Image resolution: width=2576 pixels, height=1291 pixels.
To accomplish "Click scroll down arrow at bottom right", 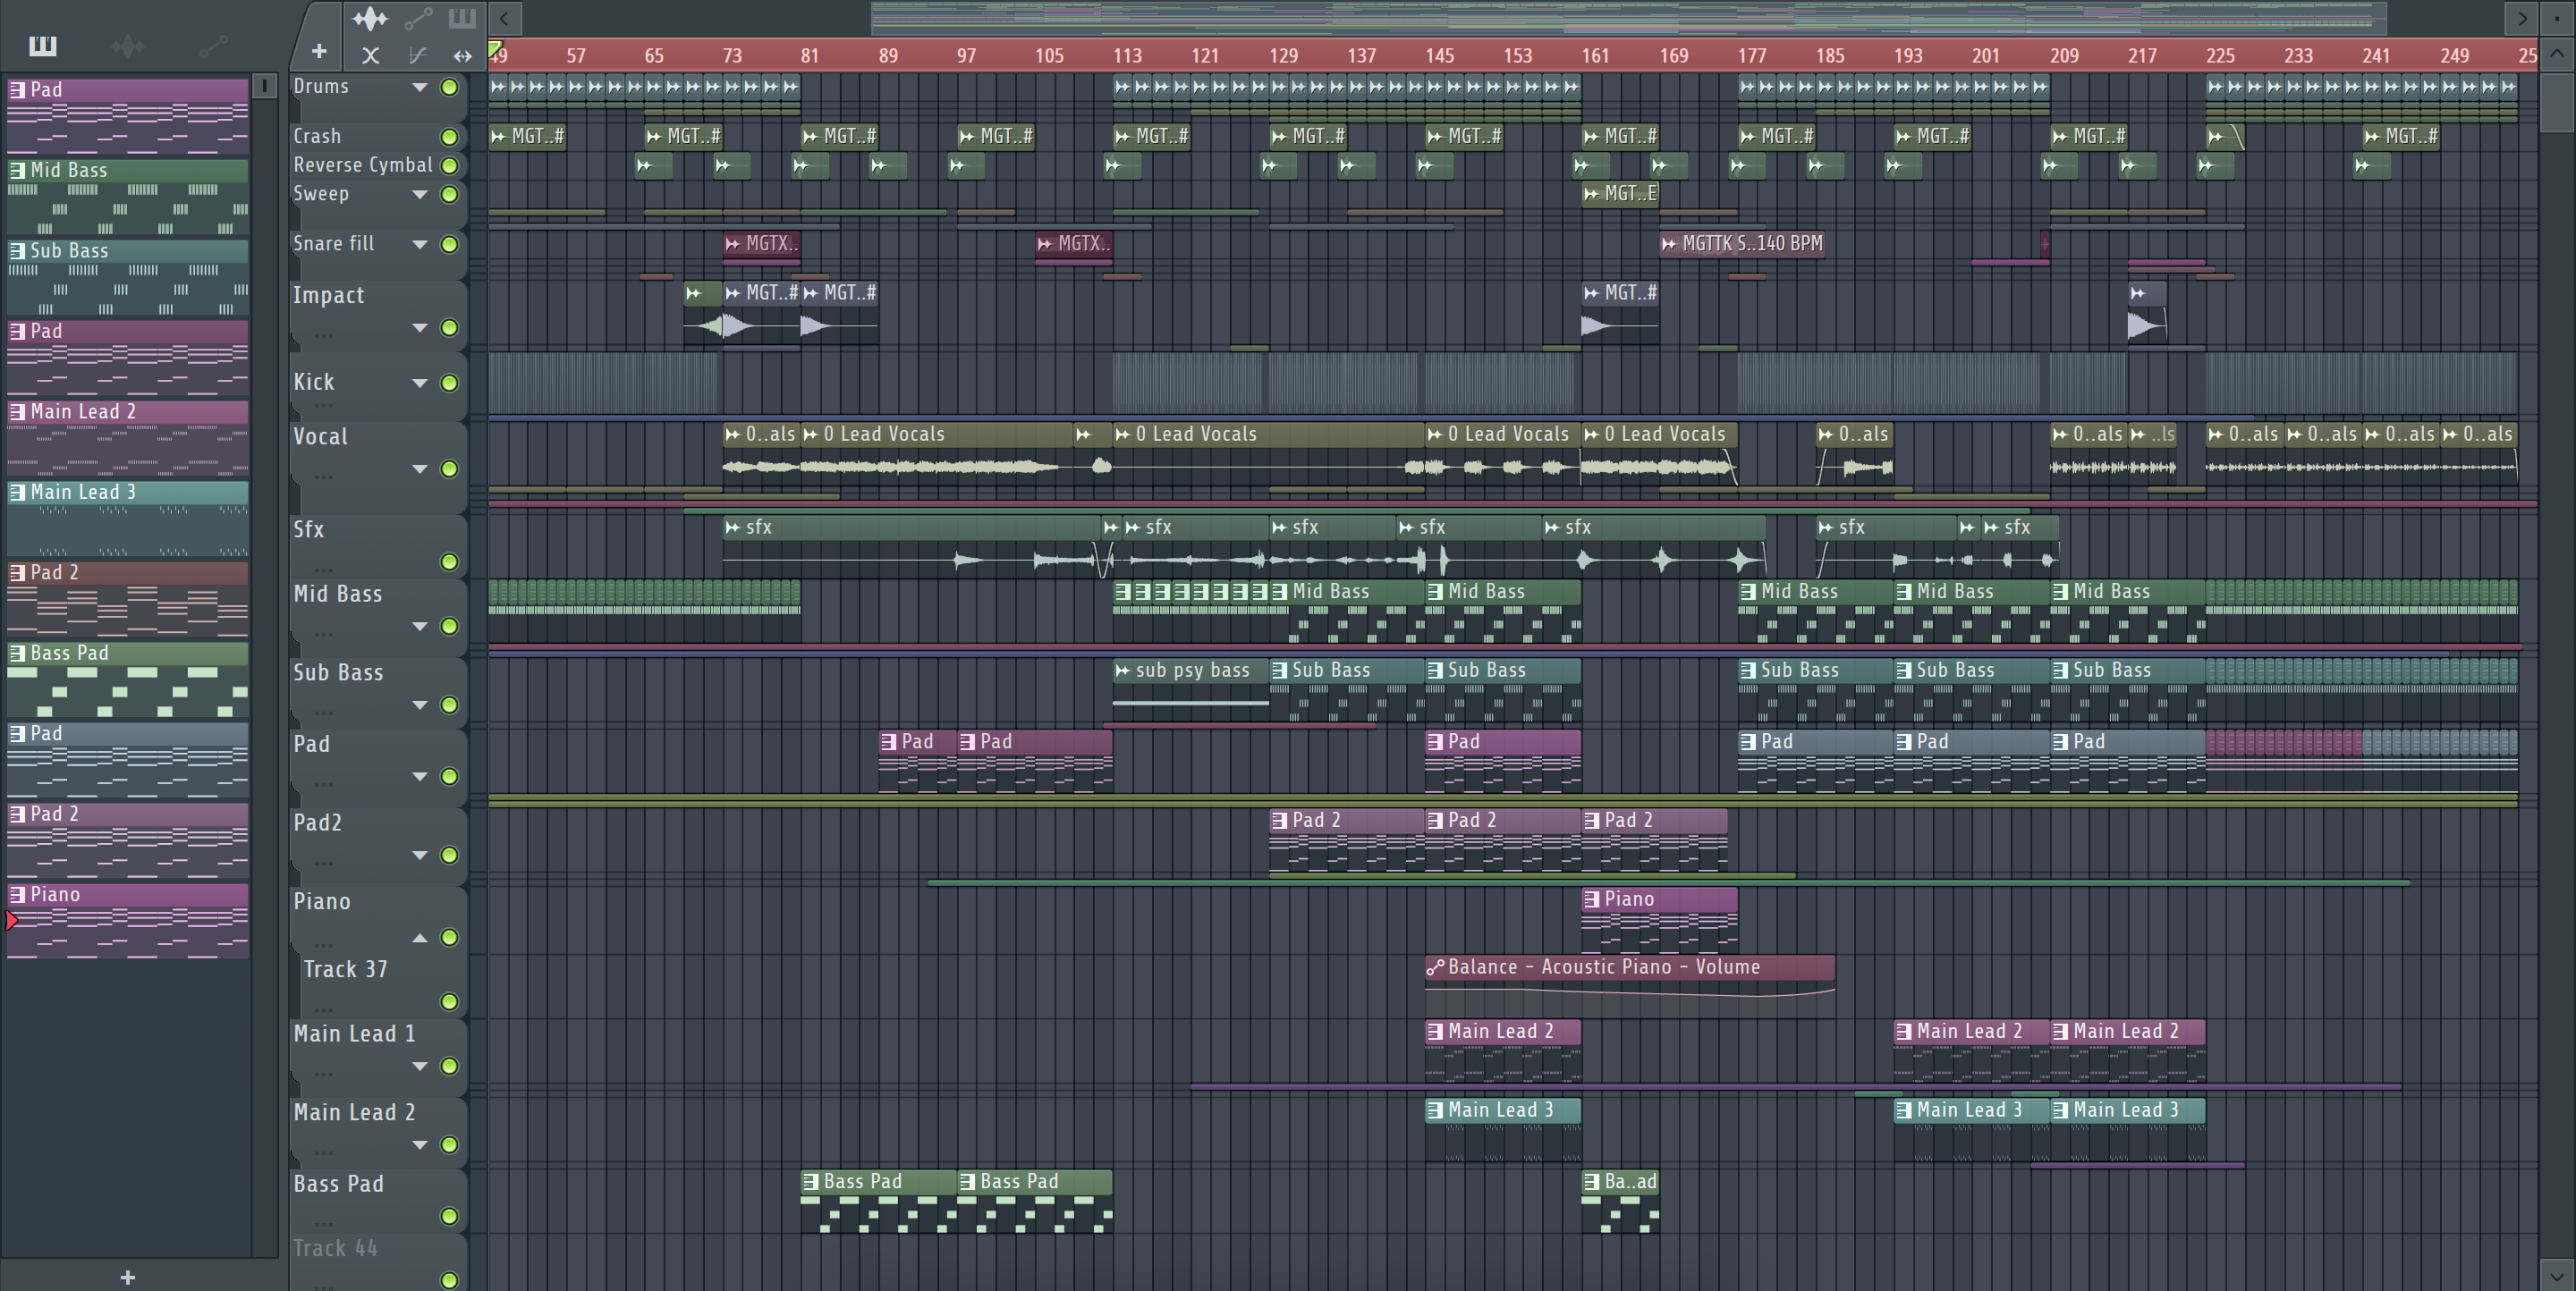I will (2557, 1276).
